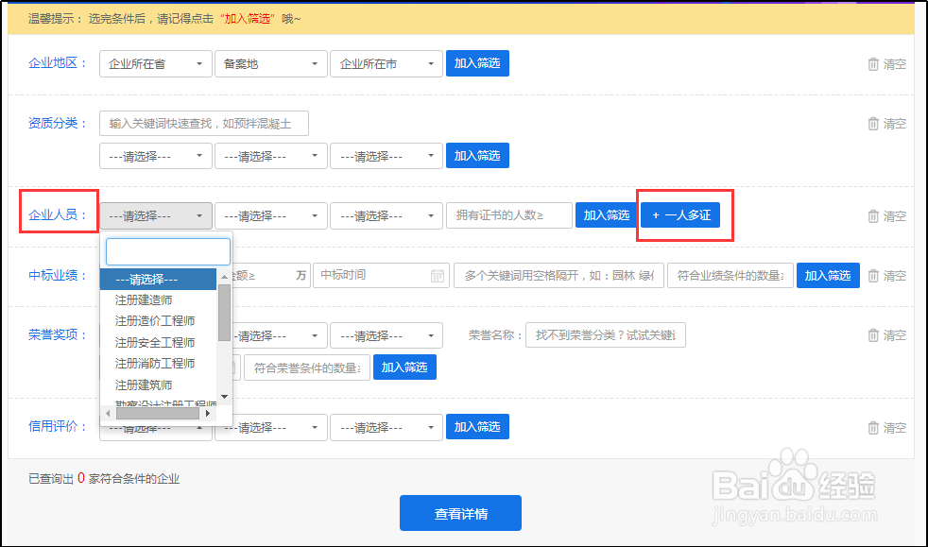
Task: Click 加入筛选 beside 企业所在市
Action: (477, 63)
